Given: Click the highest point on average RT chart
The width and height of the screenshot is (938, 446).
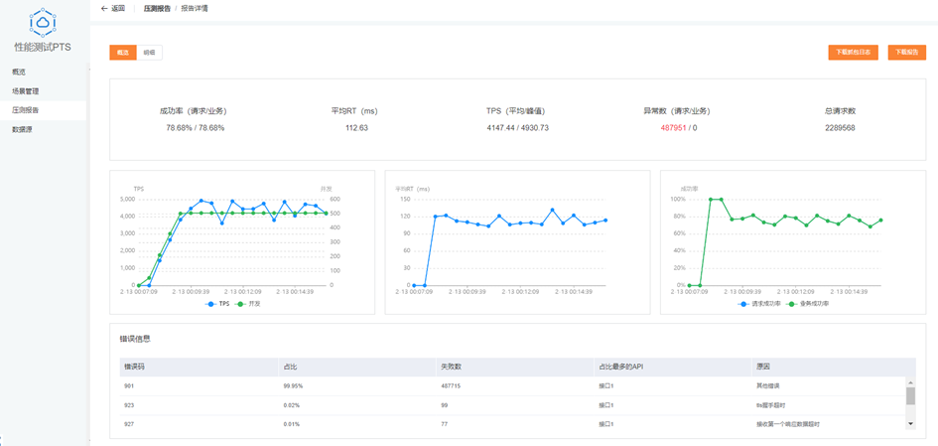Looking at the screenshot, I should click(x=552, y=211).
